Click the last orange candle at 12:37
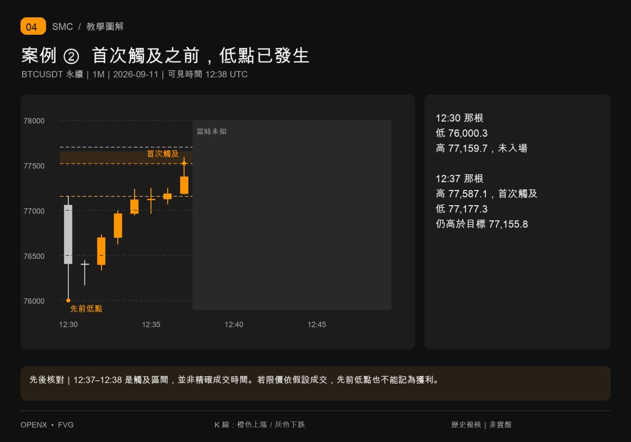 tap(184, 185)
